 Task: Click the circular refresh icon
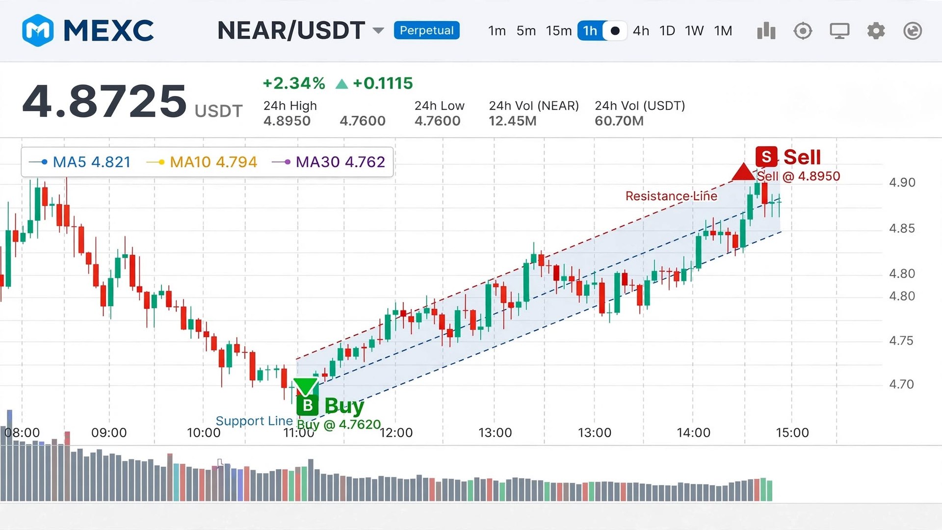pyautogui.click(x=913, y=31)
